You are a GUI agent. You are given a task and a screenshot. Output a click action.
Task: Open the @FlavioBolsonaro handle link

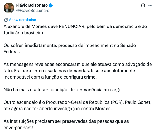pos(33,11)
